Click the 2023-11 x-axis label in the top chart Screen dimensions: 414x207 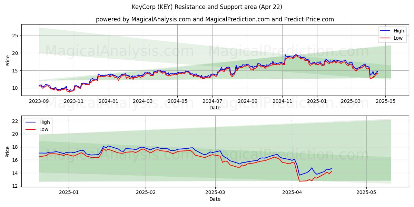pos(74,101)
